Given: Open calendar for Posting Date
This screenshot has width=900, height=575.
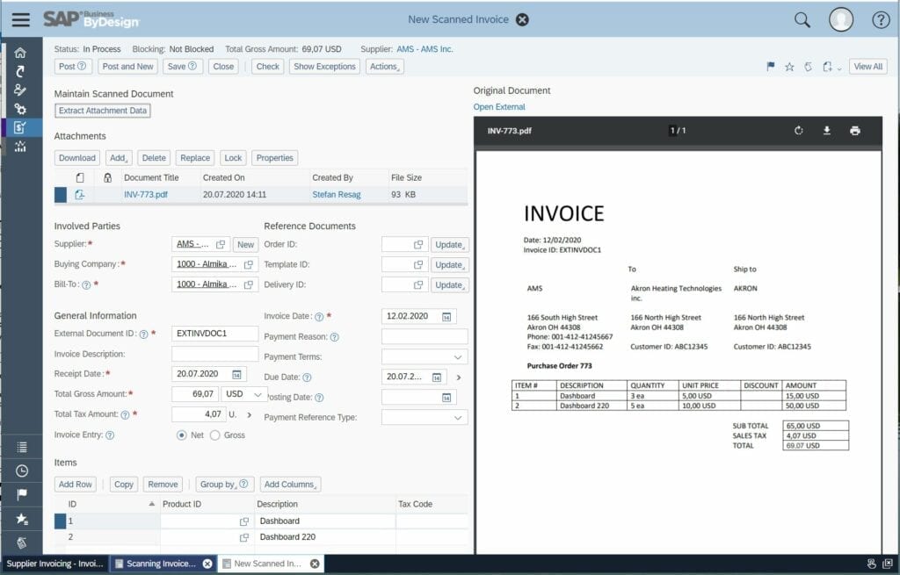Looking at the screenshot, I should click(x=446, y=398).
